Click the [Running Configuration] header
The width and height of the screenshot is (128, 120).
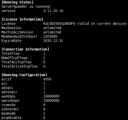point(24,75)
